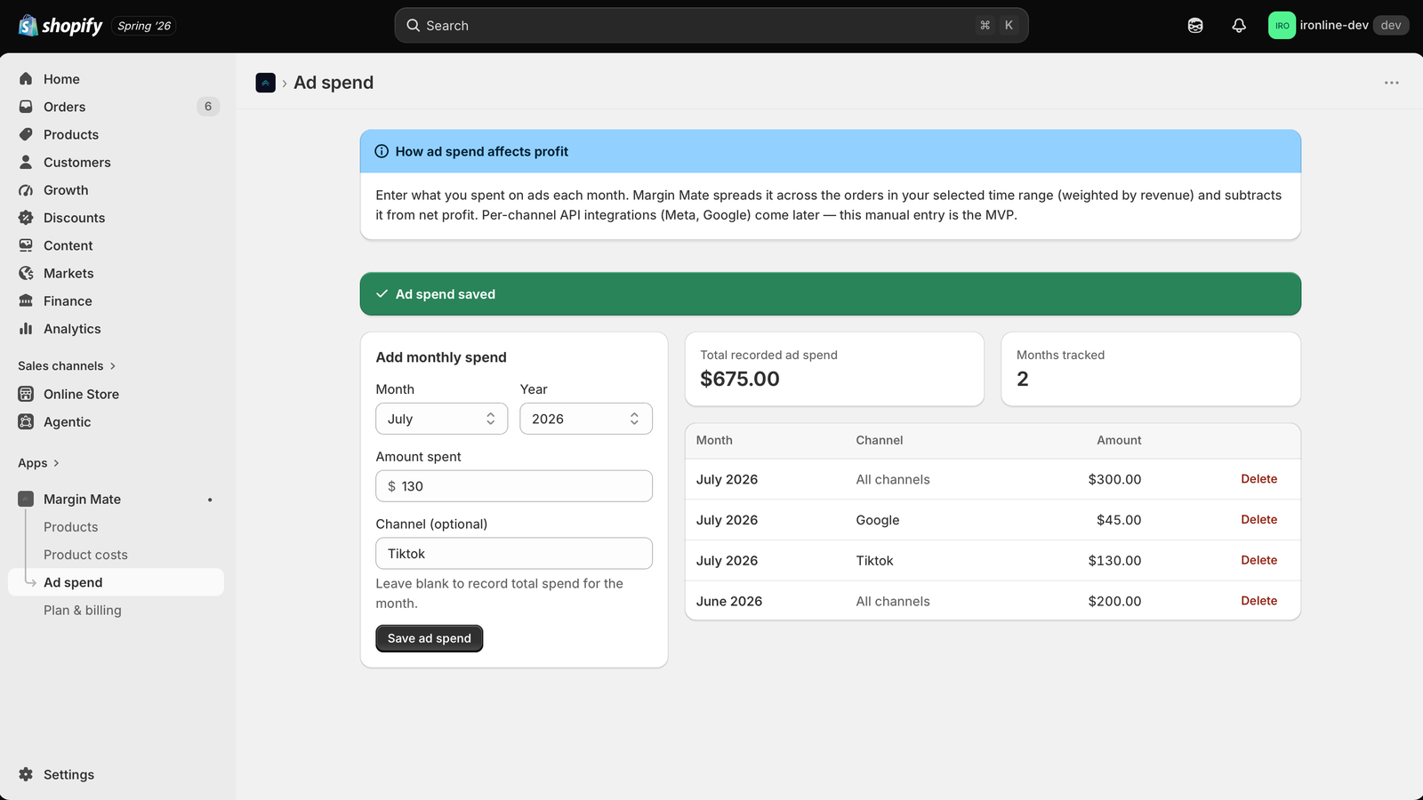Viewport: 1423px width, 800px height.
Task: Delete the June 2026 row
Action: pyautogui.click(x=1258, y=601)
